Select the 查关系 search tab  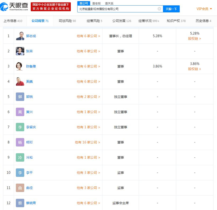click(x=109, y=3)
